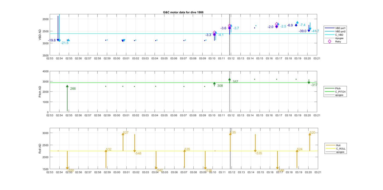Click the 520 roll value label

[x=312, y=133]
